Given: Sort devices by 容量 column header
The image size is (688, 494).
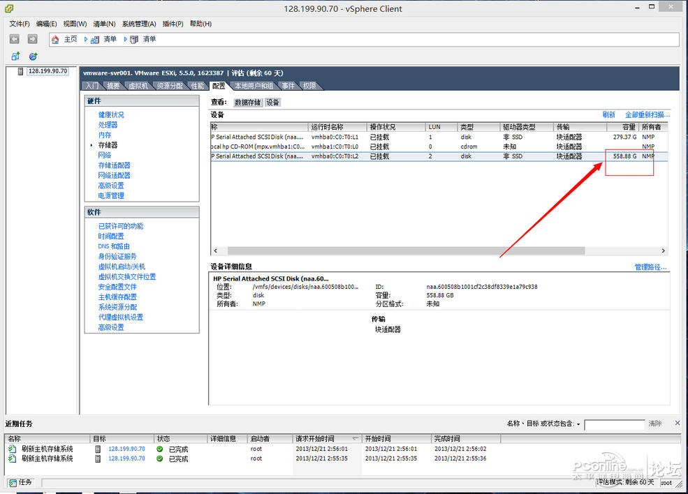Looking at the screenshot, I should tap(622, 127).
